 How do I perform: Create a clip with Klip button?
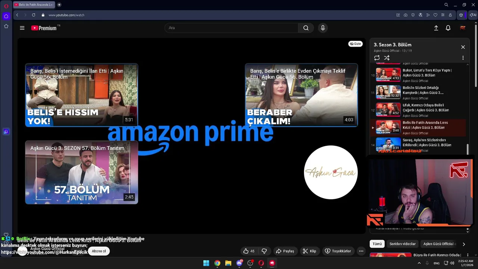310,251
